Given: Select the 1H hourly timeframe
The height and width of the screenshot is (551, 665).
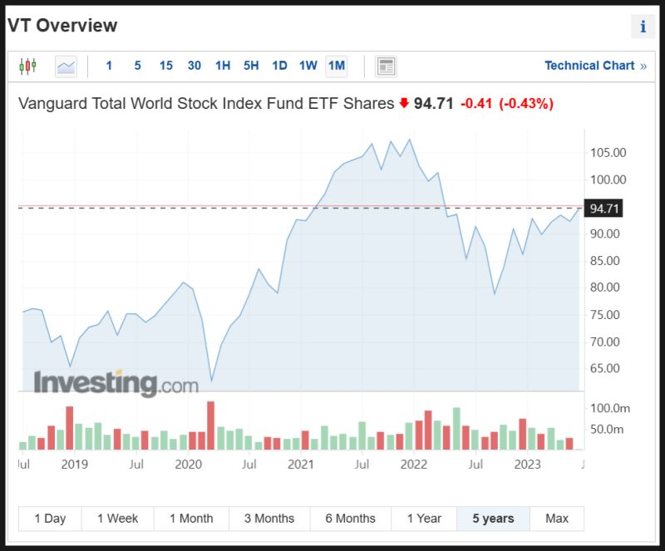Looking at the screenshot, I should click(x=222, y=65).
